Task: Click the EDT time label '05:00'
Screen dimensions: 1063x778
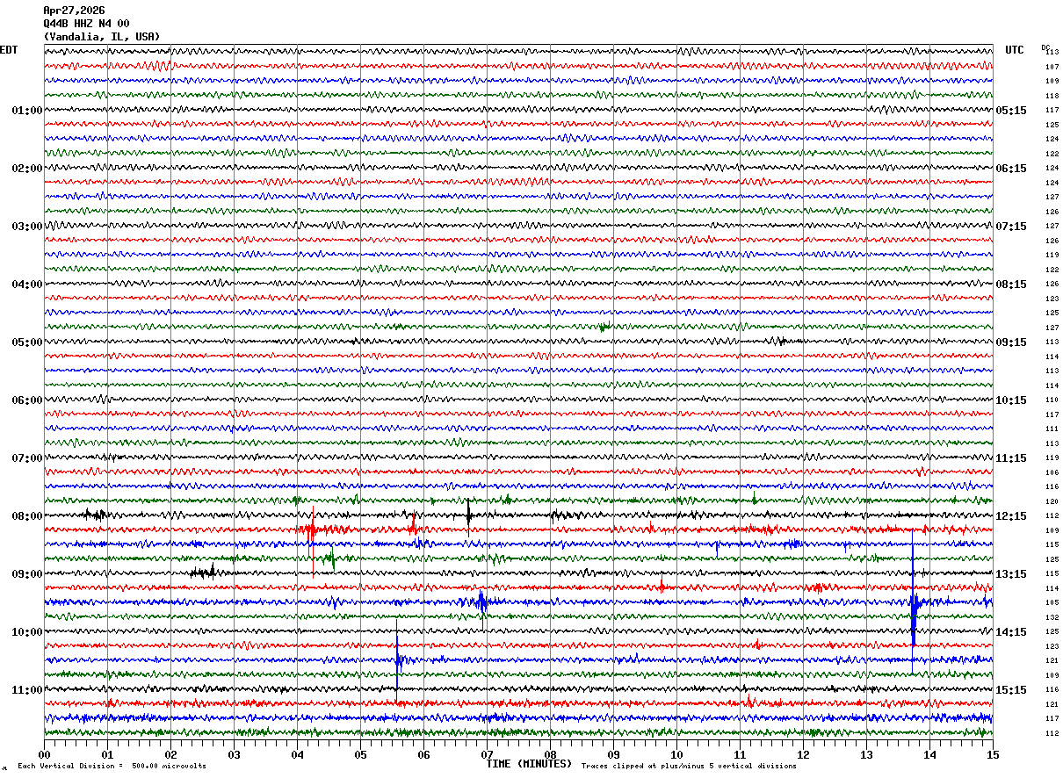Action: [x=26, y=342]
